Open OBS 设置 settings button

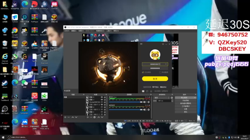[186, 109]
